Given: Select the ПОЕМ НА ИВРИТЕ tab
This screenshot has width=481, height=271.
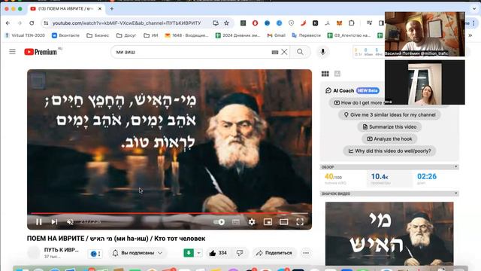Looking at the screenshot, I should point(65,9).
